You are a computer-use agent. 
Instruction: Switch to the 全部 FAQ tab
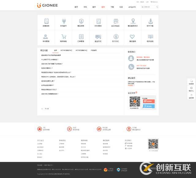(x=55, y=50)
